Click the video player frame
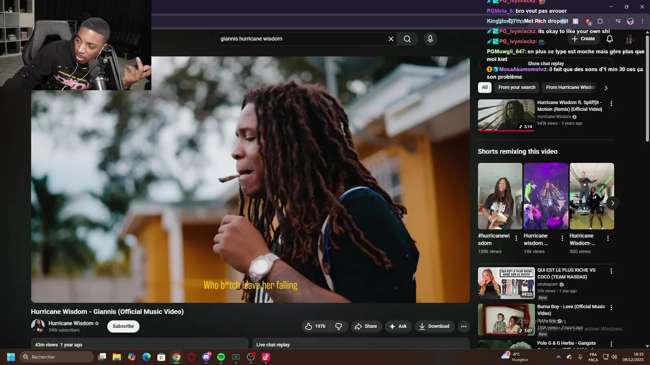The image size is (650, 365). click(x=250, y=179)
